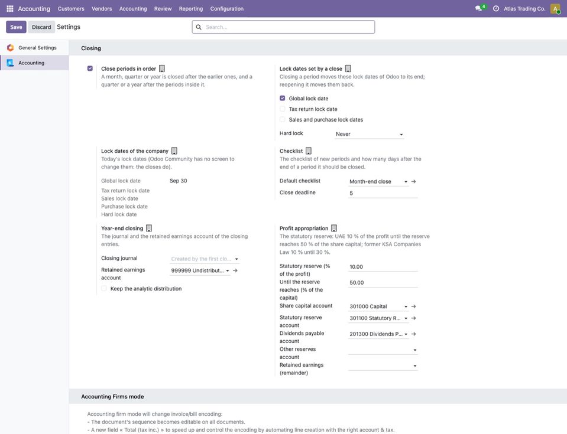567x434 pixels.
Task: Click company icon beside Year-end closing
Action: (149, 228)
